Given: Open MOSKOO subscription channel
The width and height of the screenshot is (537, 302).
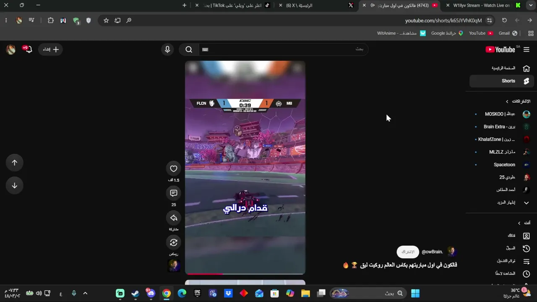Looking at the screenshot, I should point(502,114).
